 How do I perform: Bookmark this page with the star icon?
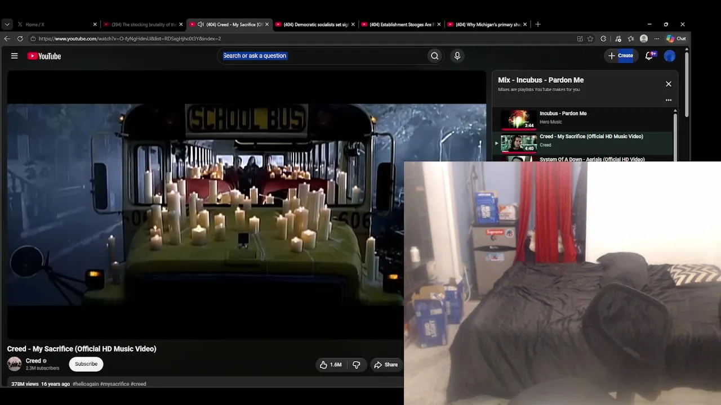590,39
